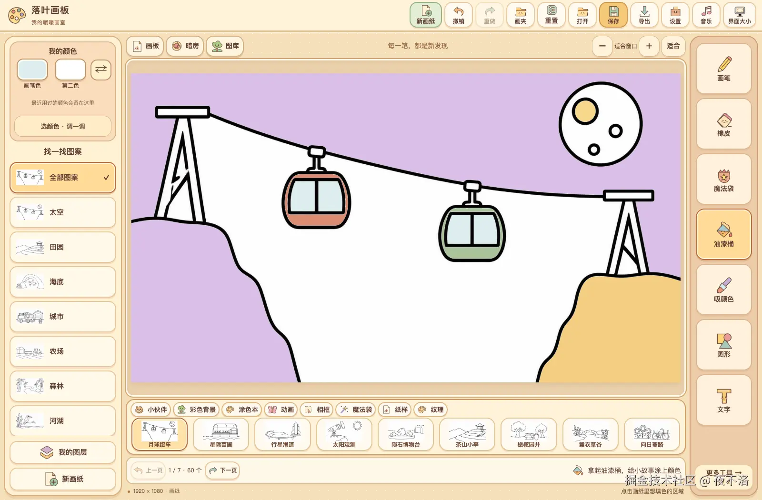Select the 画笔 brush tool

coord(723,69)
